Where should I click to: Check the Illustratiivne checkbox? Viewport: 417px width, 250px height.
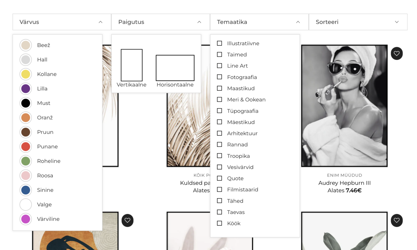[x=220, y=43]
